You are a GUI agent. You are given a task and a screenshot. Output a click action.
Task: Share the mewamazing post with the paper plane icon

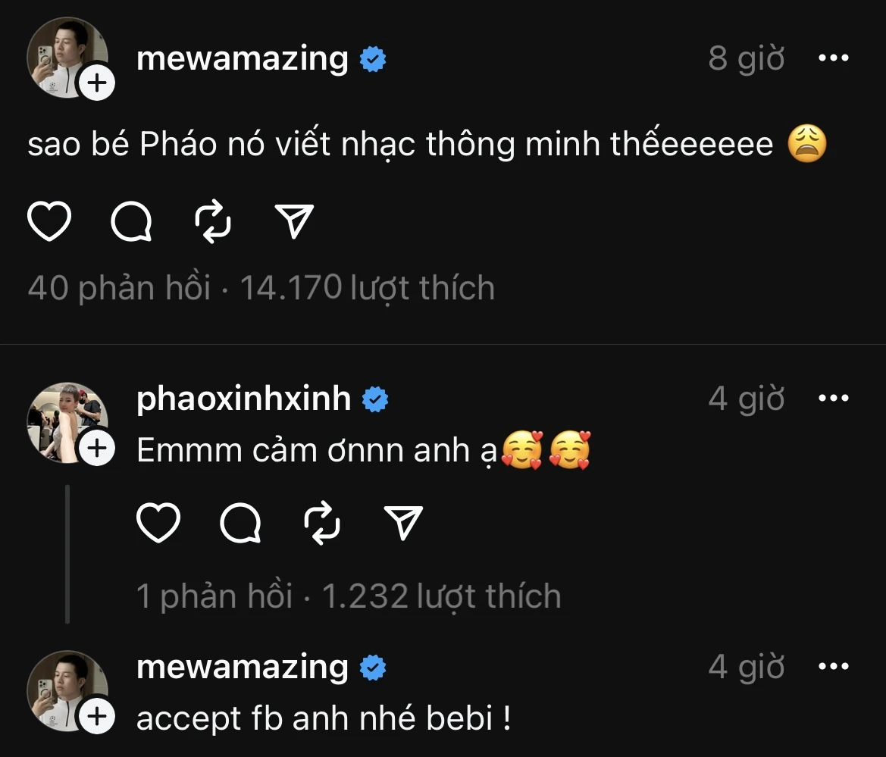(x=294, y=221)
